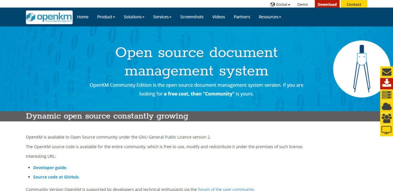The height and width of the screenshot is (191, 393).
Task: Select the server rack icon in side panel
Action: pyautogui.click(x=386, y=95)
